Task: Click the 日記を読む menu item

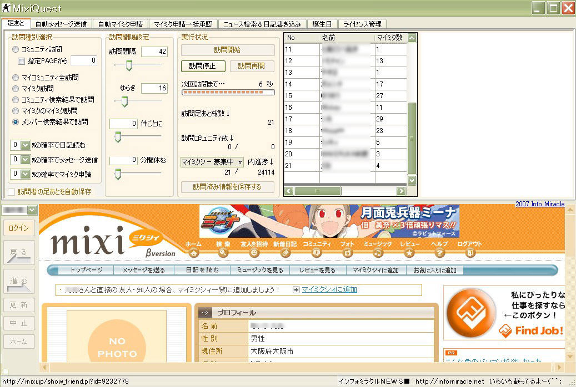Action: pos(202,271)
